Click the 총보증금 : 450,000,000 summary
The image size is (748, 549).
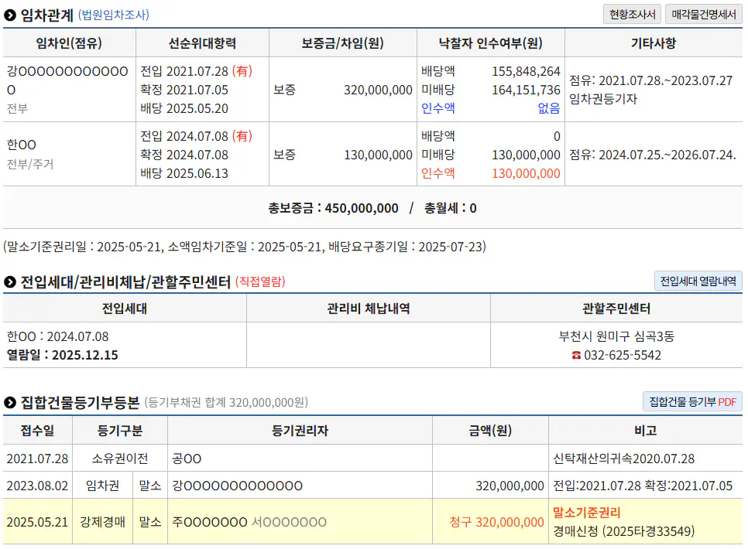pos(333,208)
